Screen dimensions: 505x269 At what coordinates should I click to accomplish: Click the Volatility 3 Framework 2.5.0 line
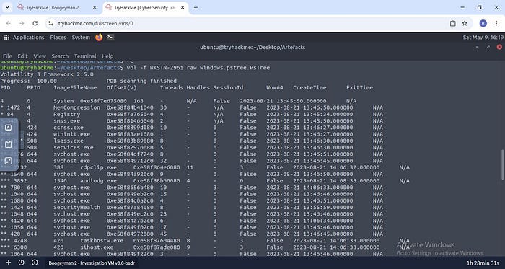pos(47,74)
